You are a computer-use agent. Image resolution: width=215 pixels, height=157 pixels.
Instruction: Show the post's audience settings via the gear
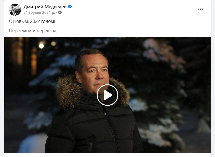click(x=60, y=13)
